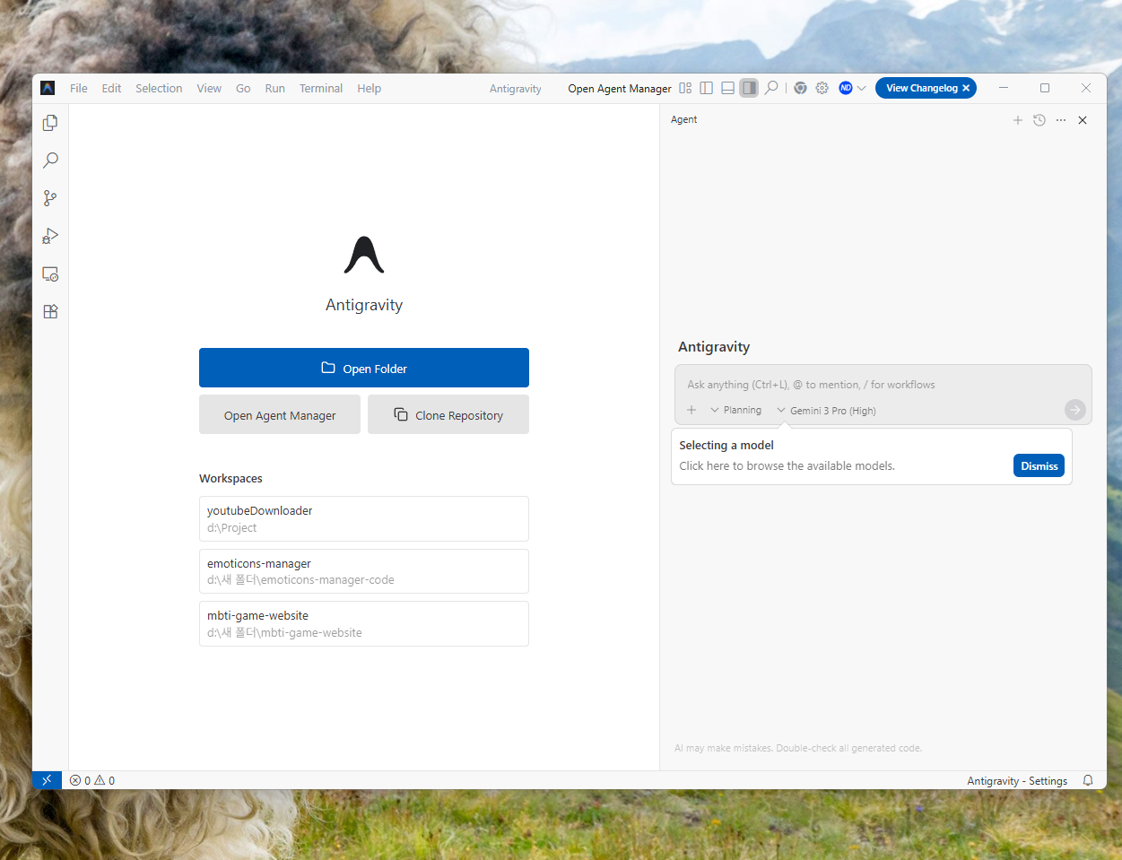Click the title bar search magnifier icon

[771, 88]
